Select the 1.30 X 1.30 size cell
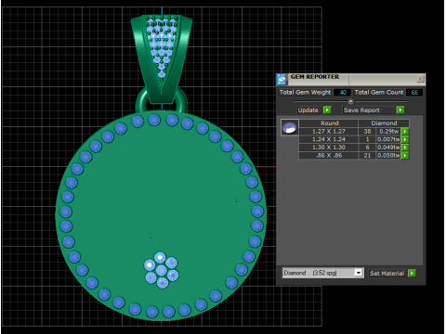The width and height of the screenshot is (446, 334). coord(329,148)
